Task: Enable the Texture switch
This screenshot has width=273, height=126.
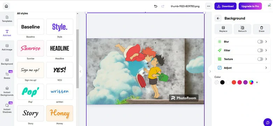Action: (260, 59)
